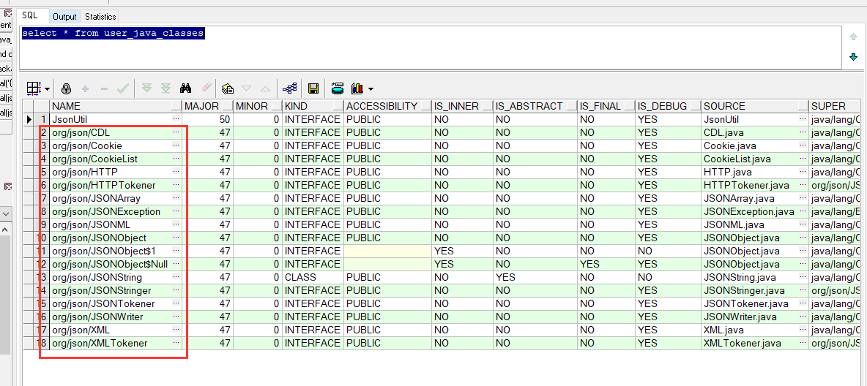Click the CLASS value in the KIND column
Image resolution: width=867 pixels, height=386 pixels.
pos(301,277)
